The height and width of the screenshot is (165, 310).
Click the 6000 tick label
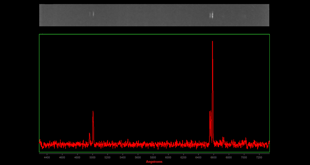[x=168, y=157]
